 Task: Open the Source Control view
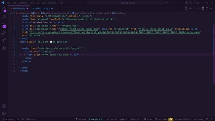coord(4,26)
